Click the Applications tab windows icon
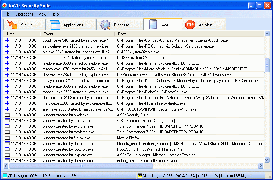Viewport: 273px width, 180px height. (54, 25)
